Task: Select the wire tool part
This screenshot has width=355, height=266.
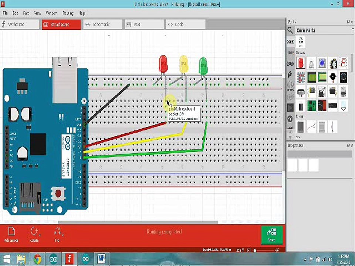Action: pyautogui.click(x=311, y=127)
